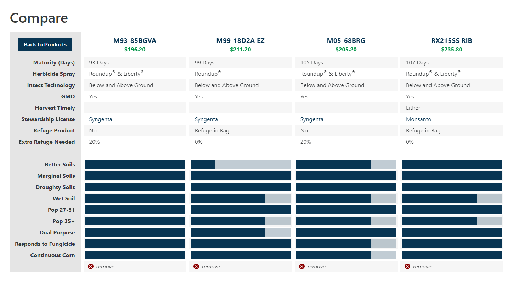Screen dimensions: 513x283
Task: Click the Compare page heading
Action: pyautogui.click(x=39, y=18)
